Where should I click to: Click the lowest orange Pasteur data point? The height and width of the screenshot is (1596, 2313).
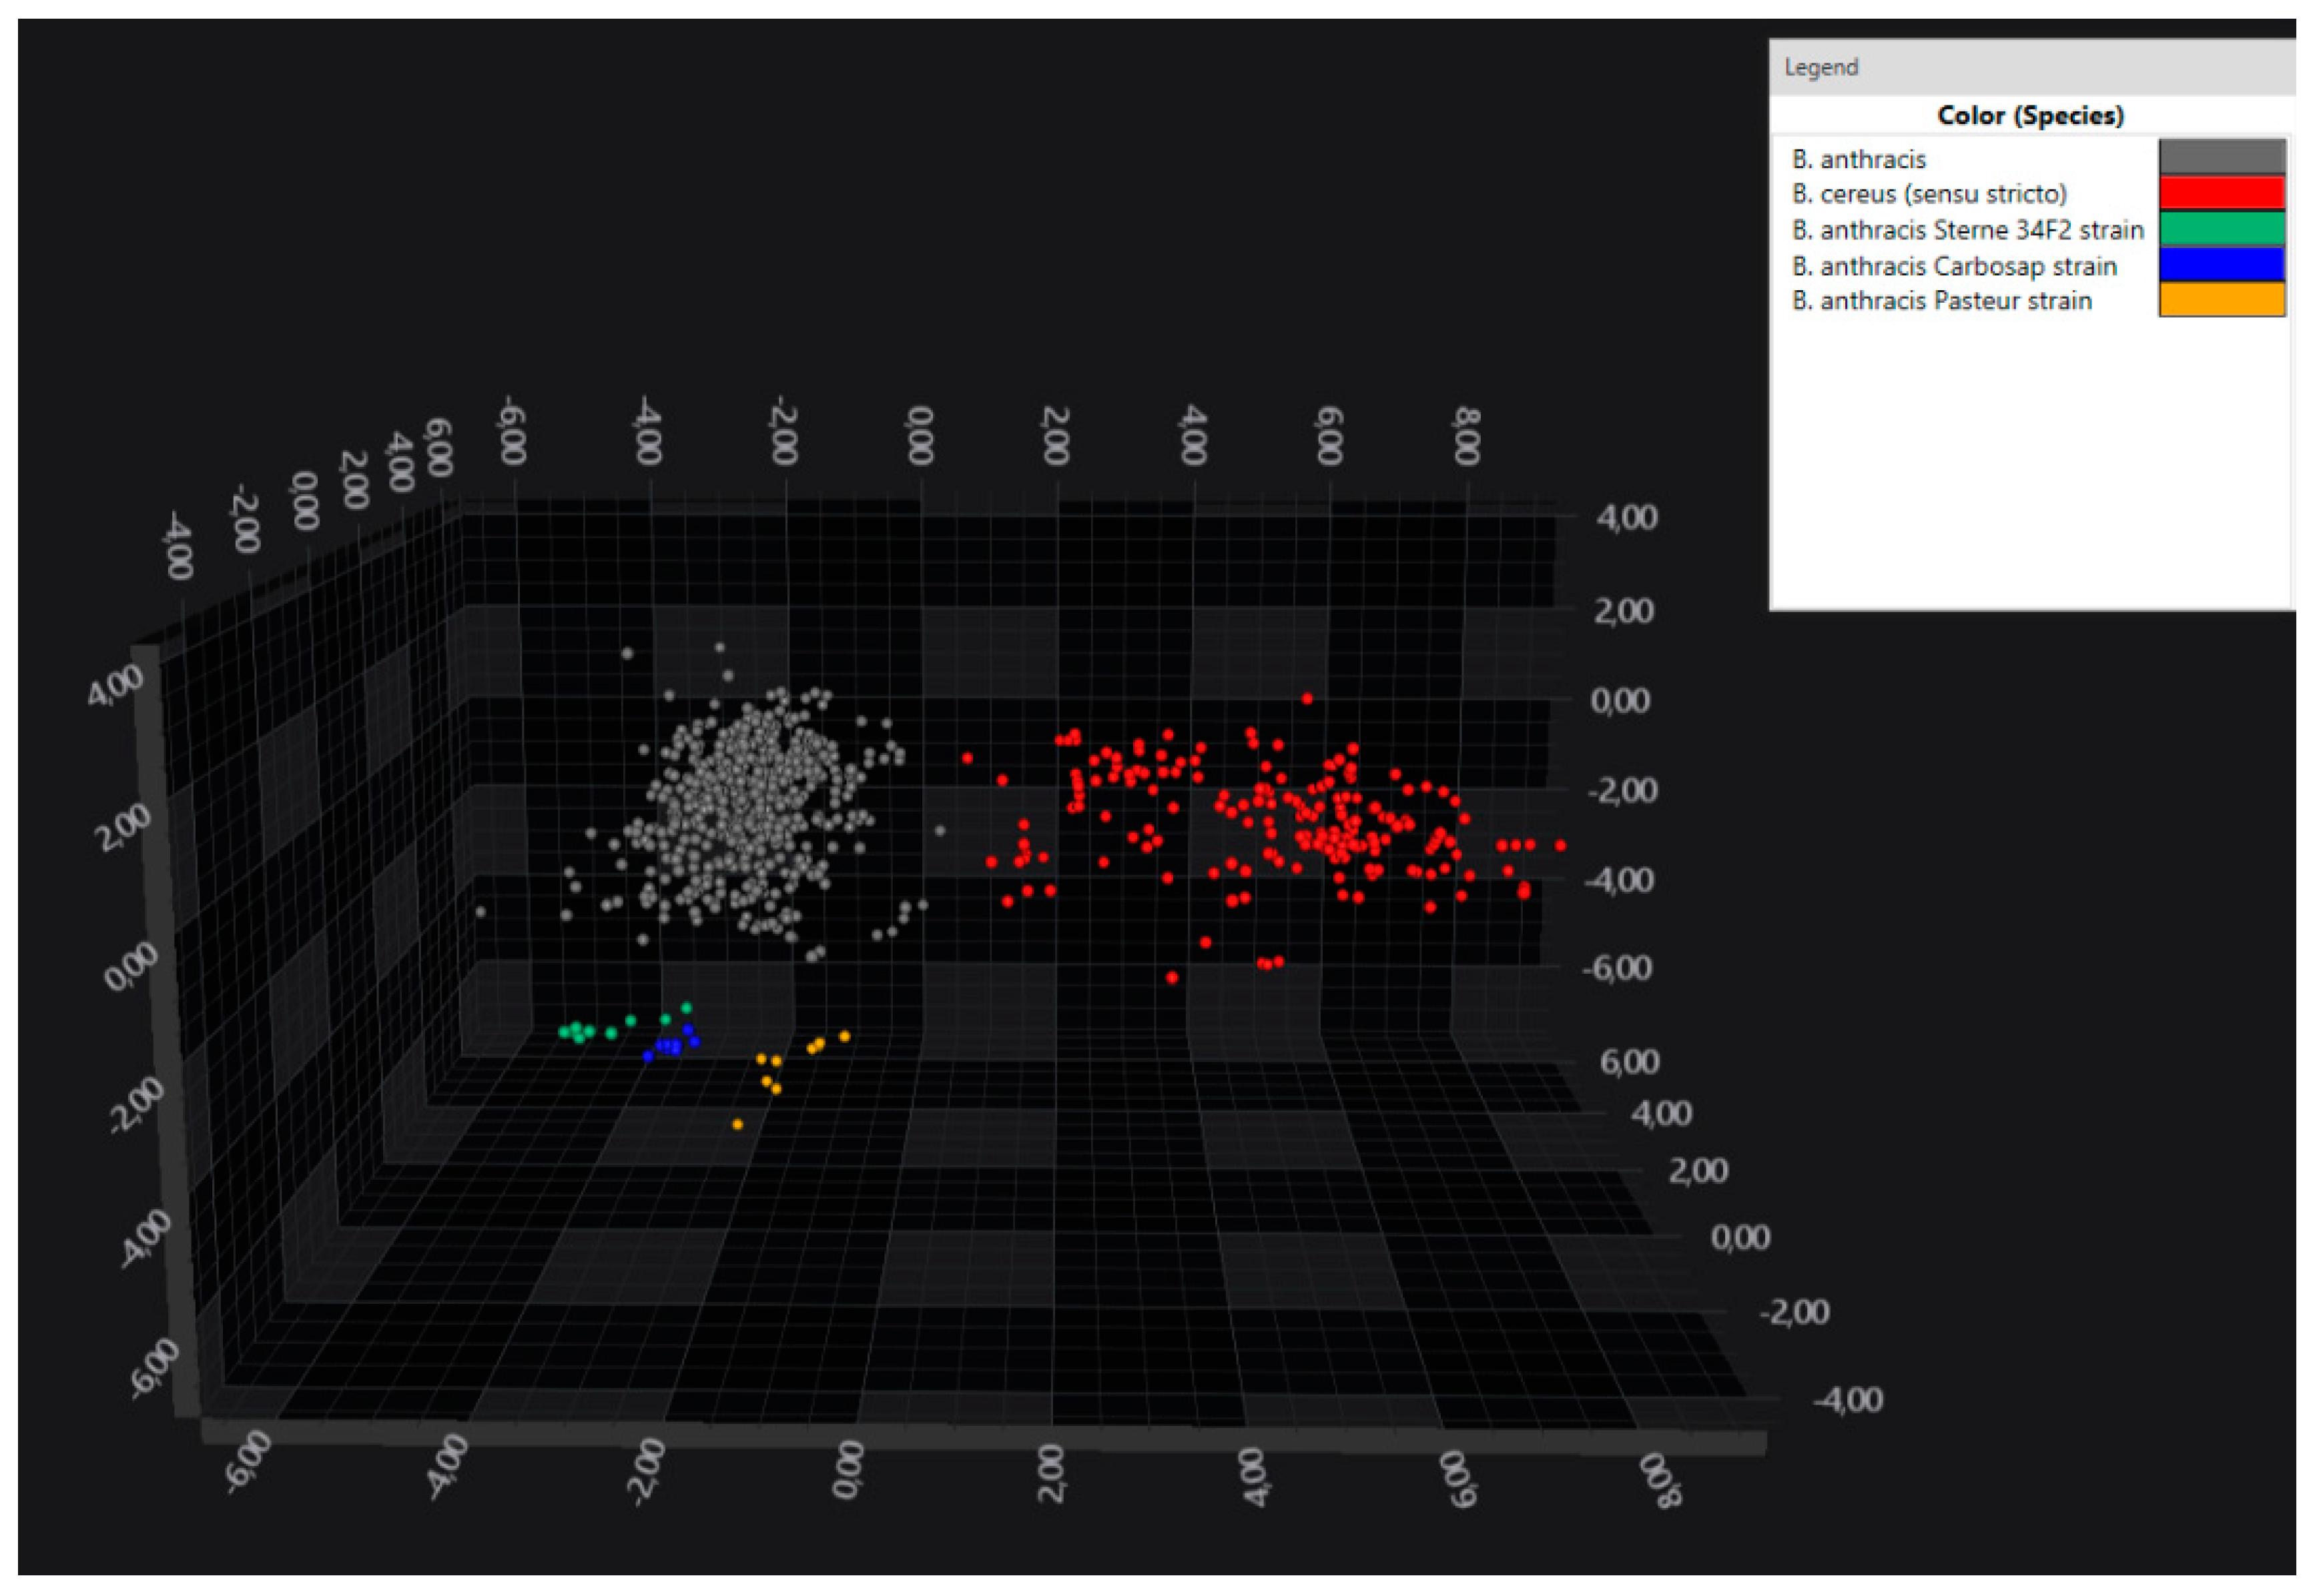(x=737, y=1124)
